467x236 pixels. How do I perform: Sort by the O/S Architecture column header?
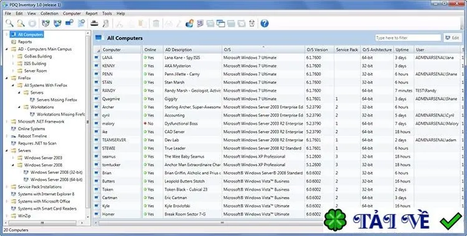(x=377, y=50)
